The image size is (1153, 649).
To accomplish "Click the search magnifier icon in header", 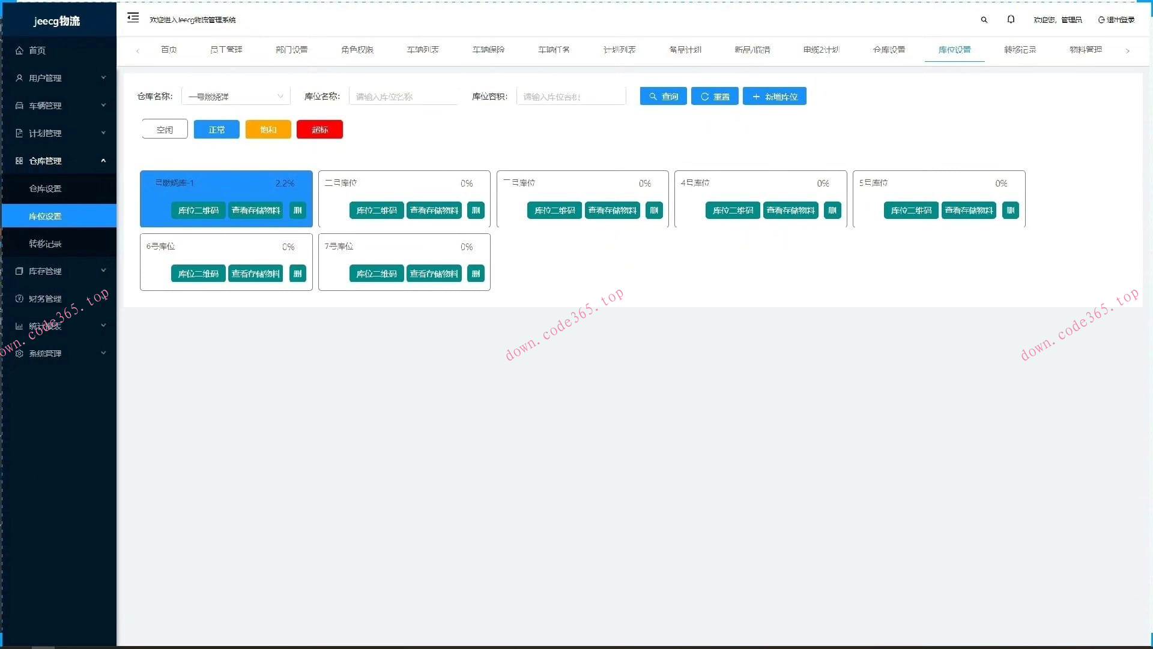I will [x=984, y=20].
